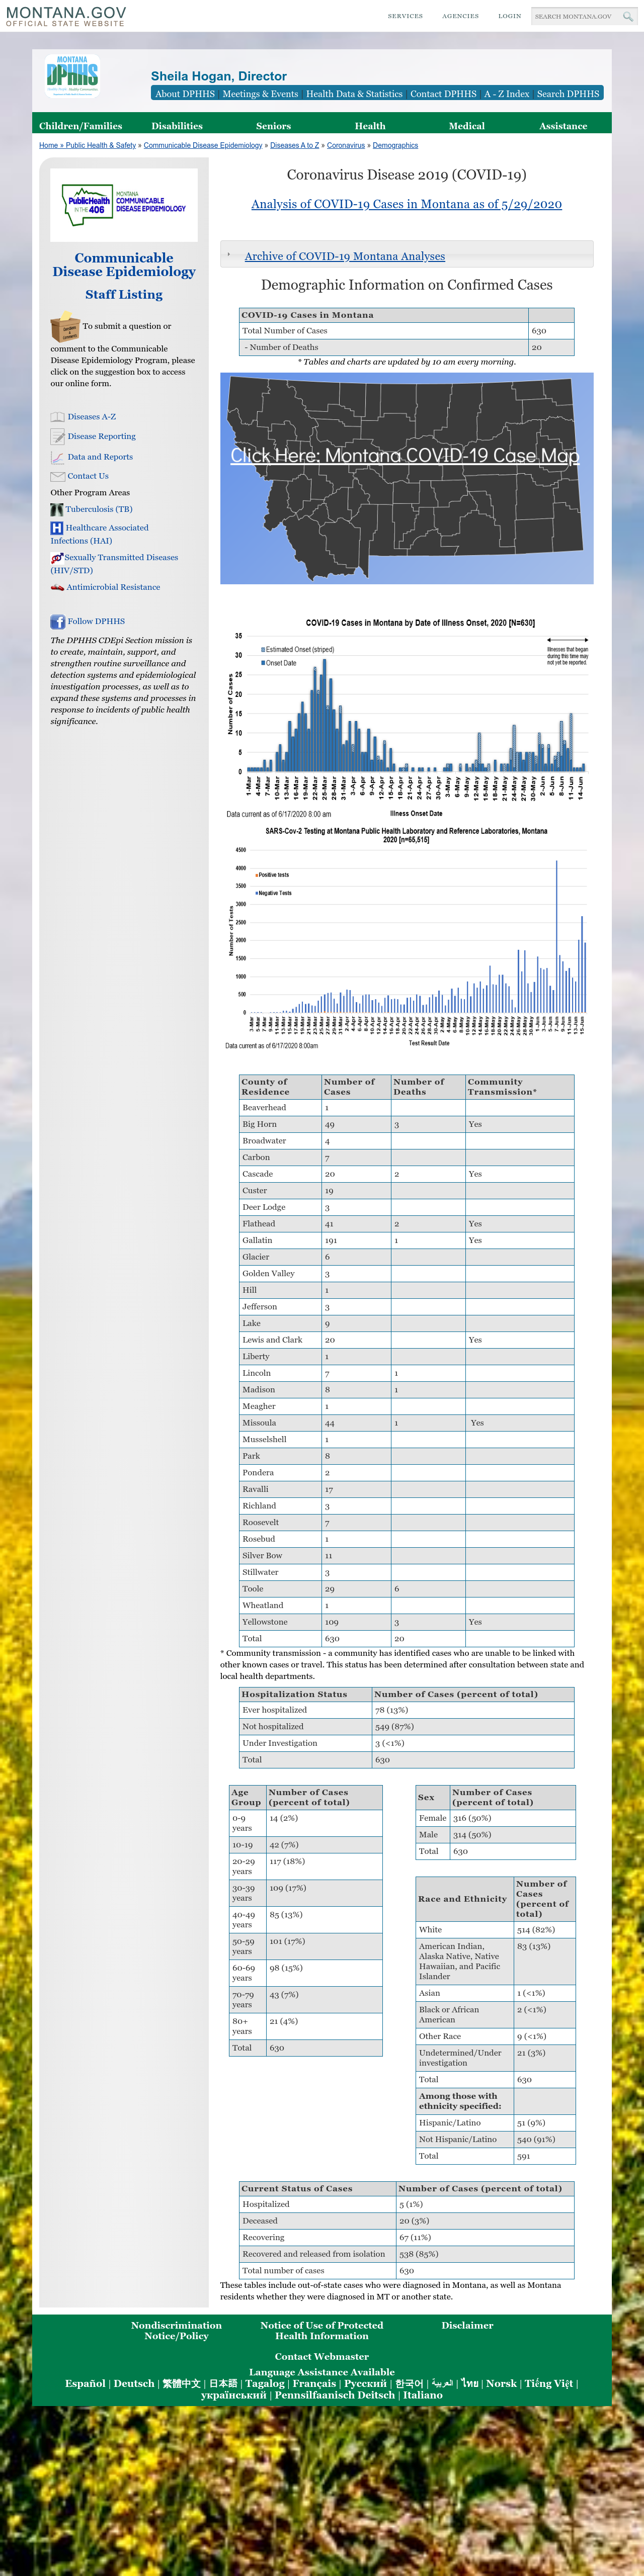Open Analysis of COVID-19 Cases in Montana link
This screenshot has height=2576, width=644.
click(x=406, y=204)
